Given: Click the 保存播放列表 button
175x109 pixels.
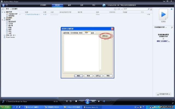Looking at the screenshot, I should tap(164, 94).
